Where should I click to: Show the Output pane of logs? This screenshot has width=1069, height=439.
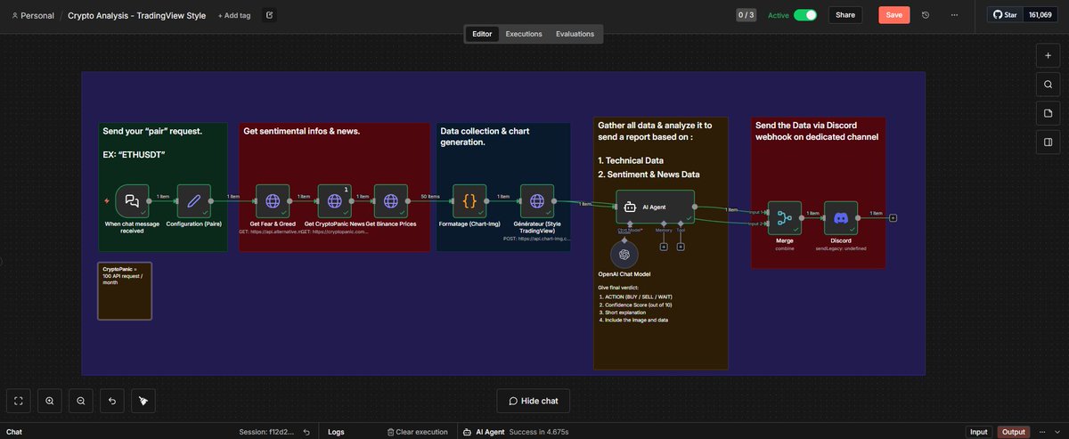coord(1014,432)
